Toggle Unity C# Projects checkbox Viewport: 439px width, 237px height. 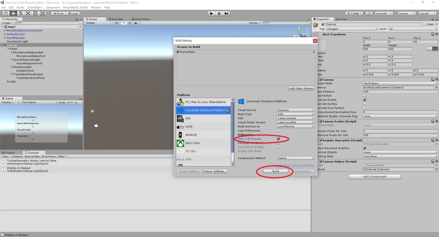tap(278, 139)
